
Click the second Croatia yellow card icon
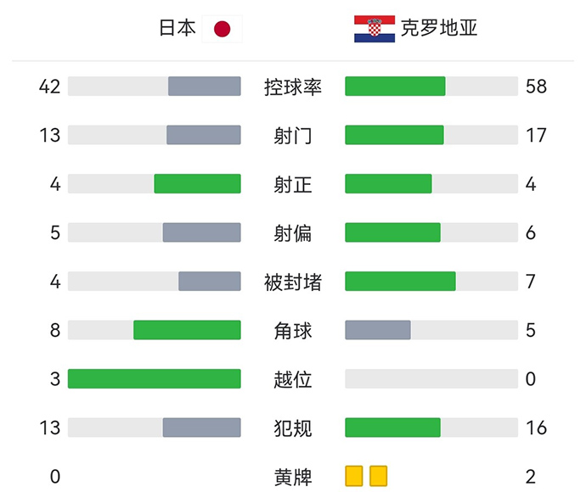(379, 476)
